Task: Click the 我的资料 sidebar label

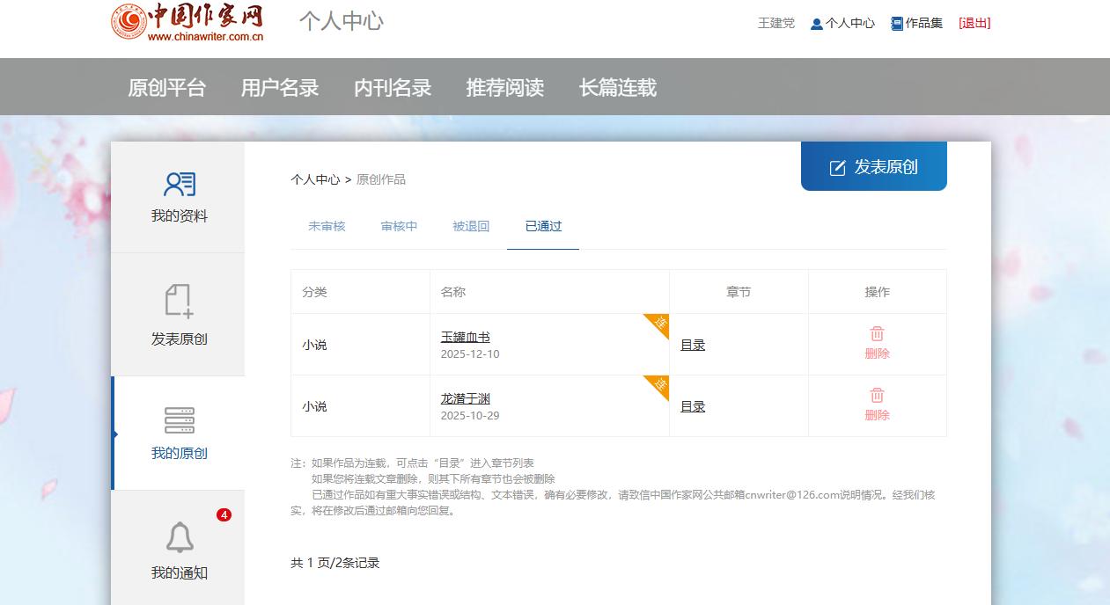Action: click(x=180, y=216)
